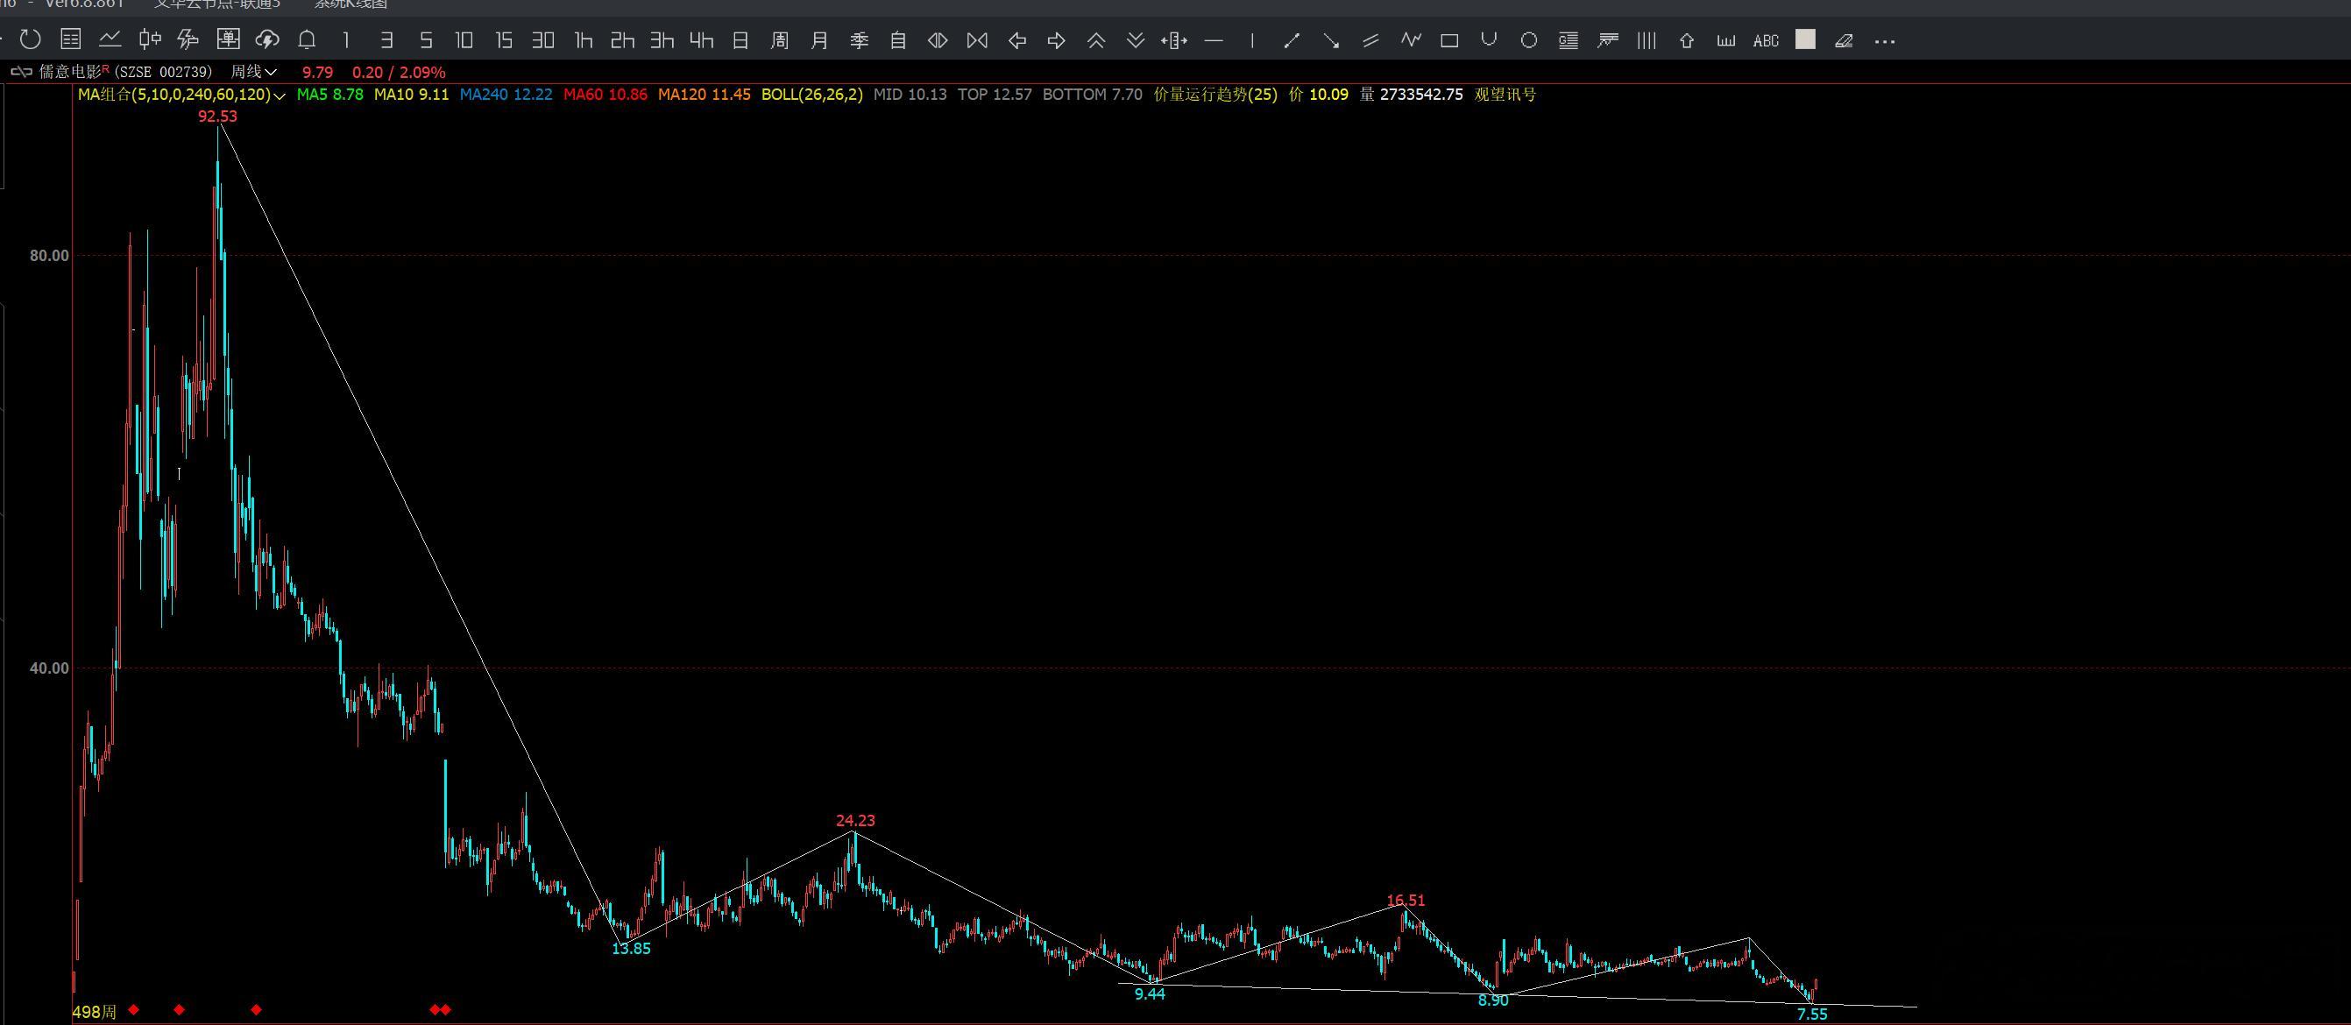This screenshot has height=1025, width=2351.
Task: Expand the 周线 period dropdown
Action: click(253, 72)
